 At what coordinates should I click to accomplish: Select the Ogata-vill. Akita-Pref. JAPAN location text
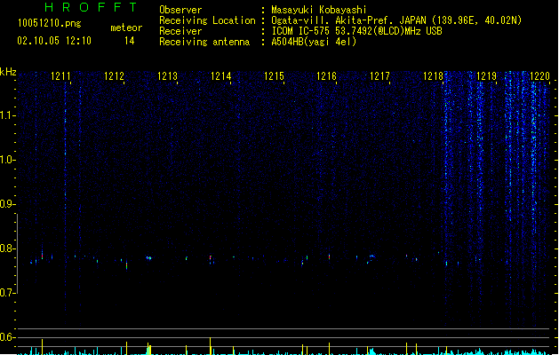[x=396, y=20]
